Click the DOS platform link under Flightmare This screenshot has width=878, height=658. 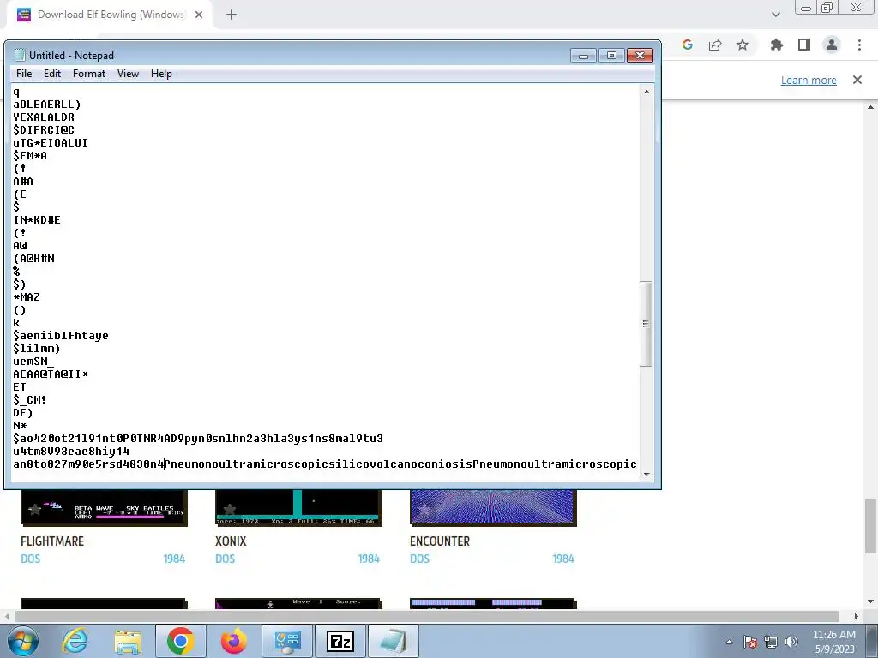click(30, 559)
